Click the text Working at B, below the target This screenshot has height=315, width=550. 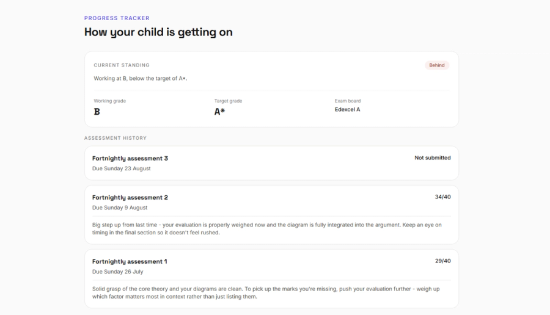pyautogui.click(x=141, y=79)
